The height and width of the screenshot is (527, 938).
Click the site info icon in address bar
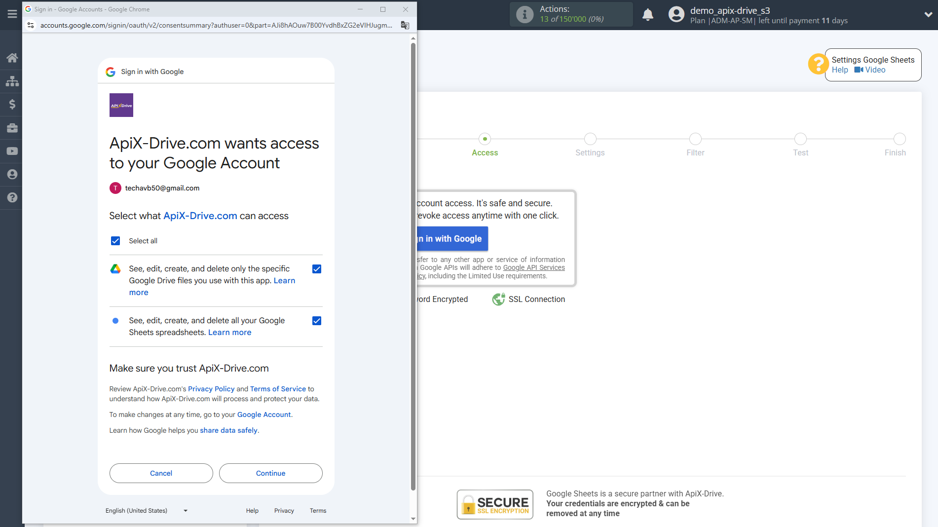[x=31, y=25]
